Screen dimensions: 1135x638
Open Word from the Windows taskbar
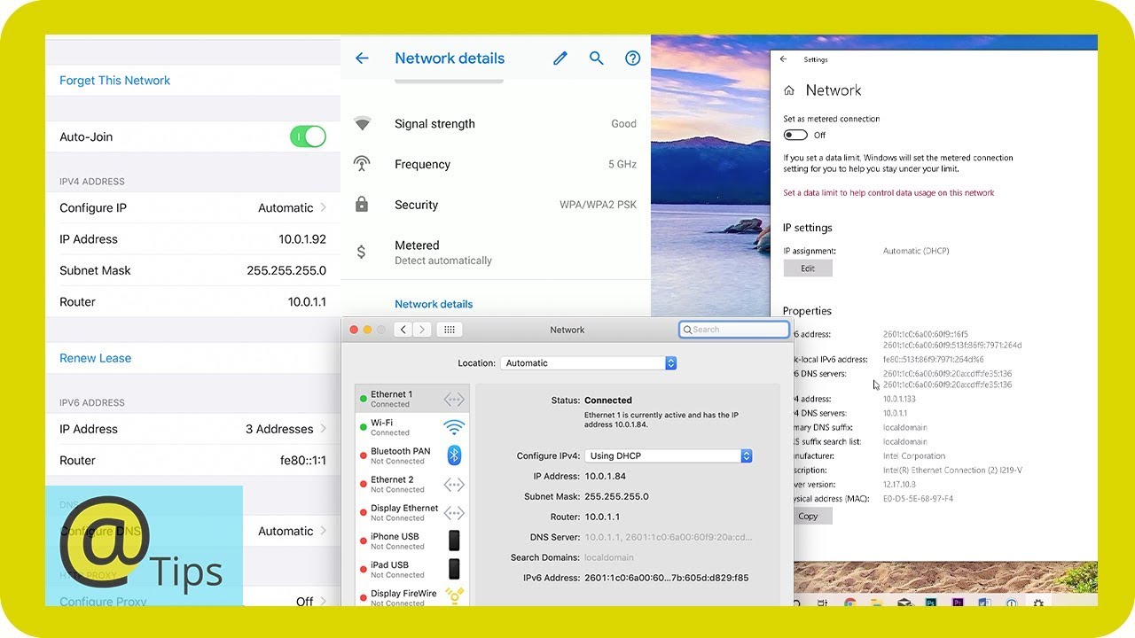984,603
